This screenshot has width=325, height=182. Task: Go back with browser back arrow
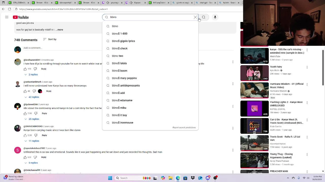[3, 9]
